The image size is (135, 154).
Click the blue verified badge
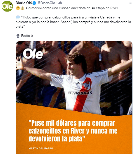(34, 3)
